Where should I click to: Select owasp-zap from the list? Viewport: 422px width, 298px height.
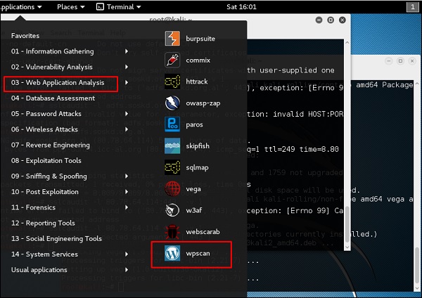click(203, 103)
